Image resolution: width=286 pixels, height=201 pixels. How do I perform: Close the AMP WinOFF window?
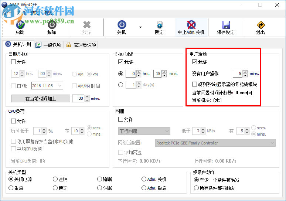click(277, 5)
